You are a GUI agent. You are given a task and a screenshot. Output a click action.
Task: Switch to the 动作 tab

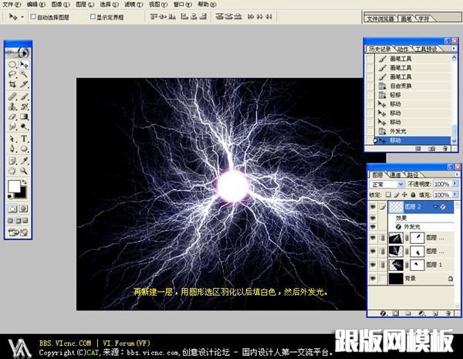[403, 49]
